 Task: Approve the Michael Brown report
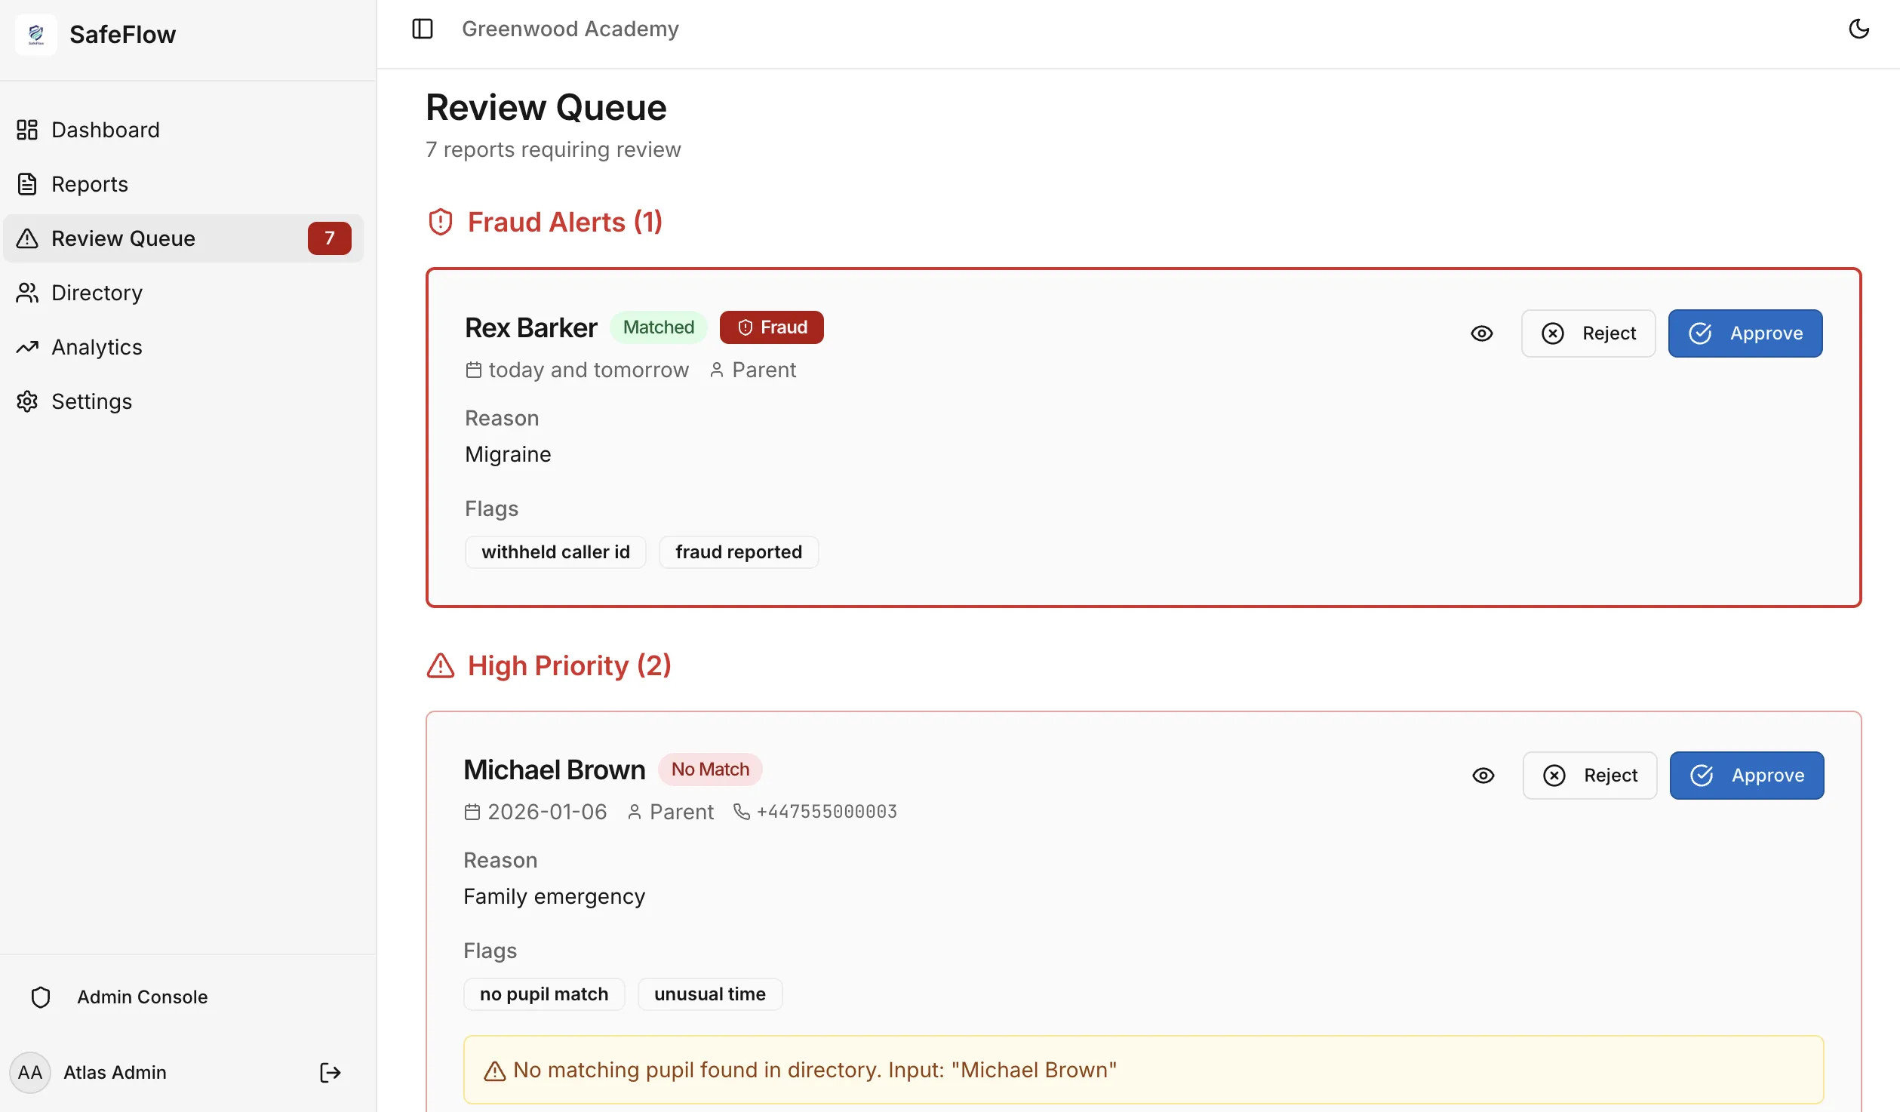[x=1747, y=776]
